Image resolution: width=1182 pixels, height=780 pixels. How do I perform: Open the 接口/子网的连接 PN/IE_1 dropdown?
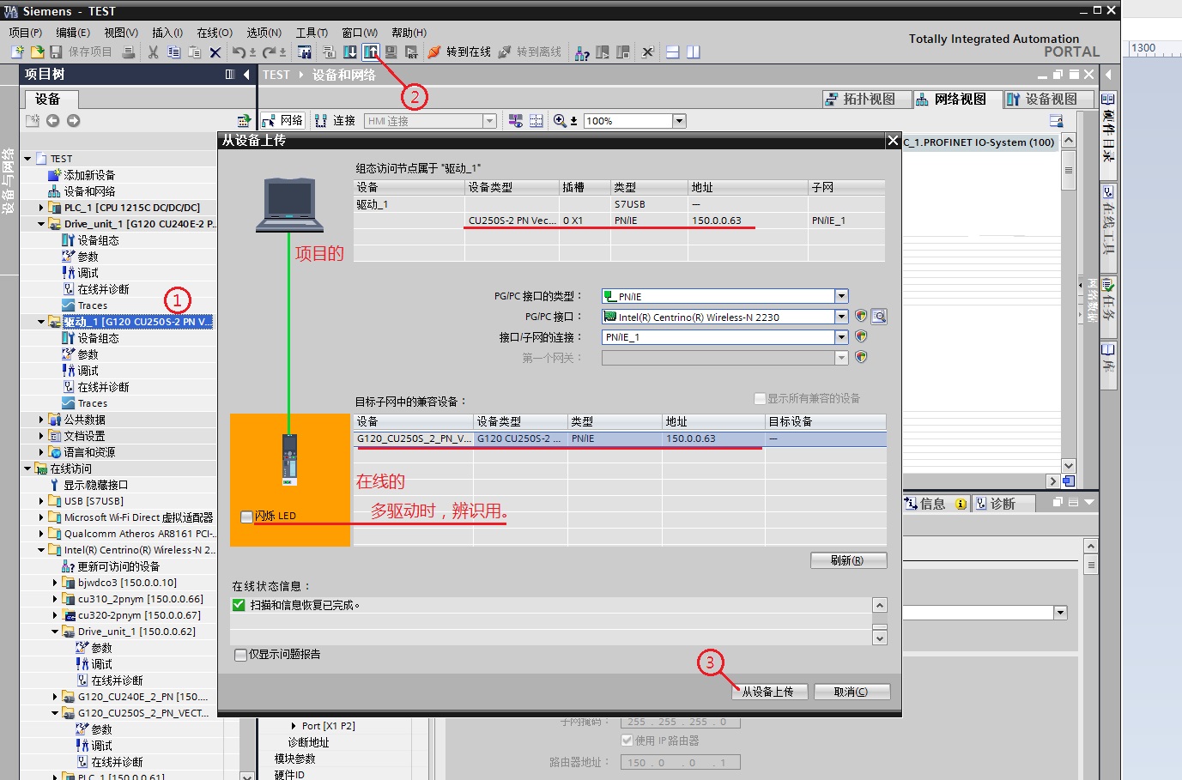(x=841, y=337)
